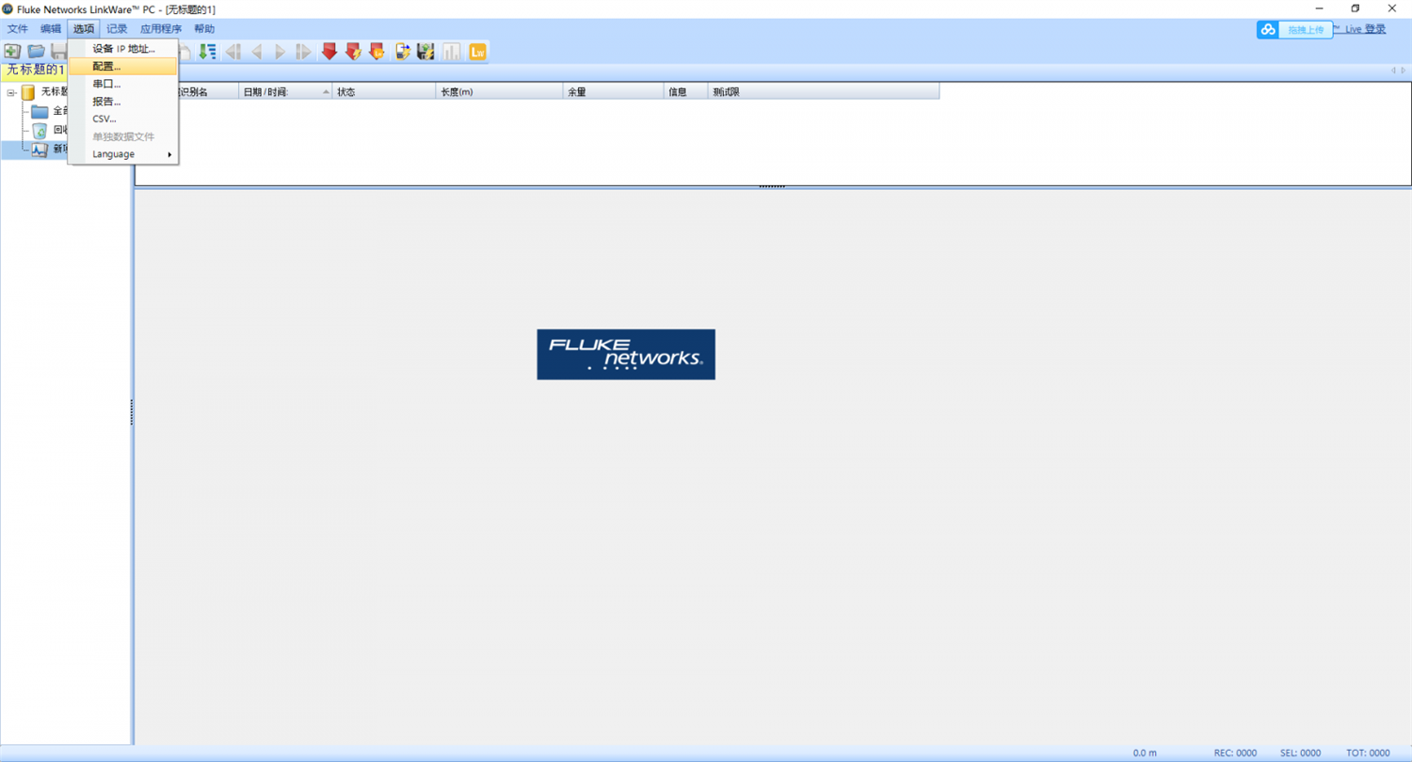Open 设备 IP 地址... menu entry
The height and width of the screenshot is (762, 1412).
click(123, 49)
